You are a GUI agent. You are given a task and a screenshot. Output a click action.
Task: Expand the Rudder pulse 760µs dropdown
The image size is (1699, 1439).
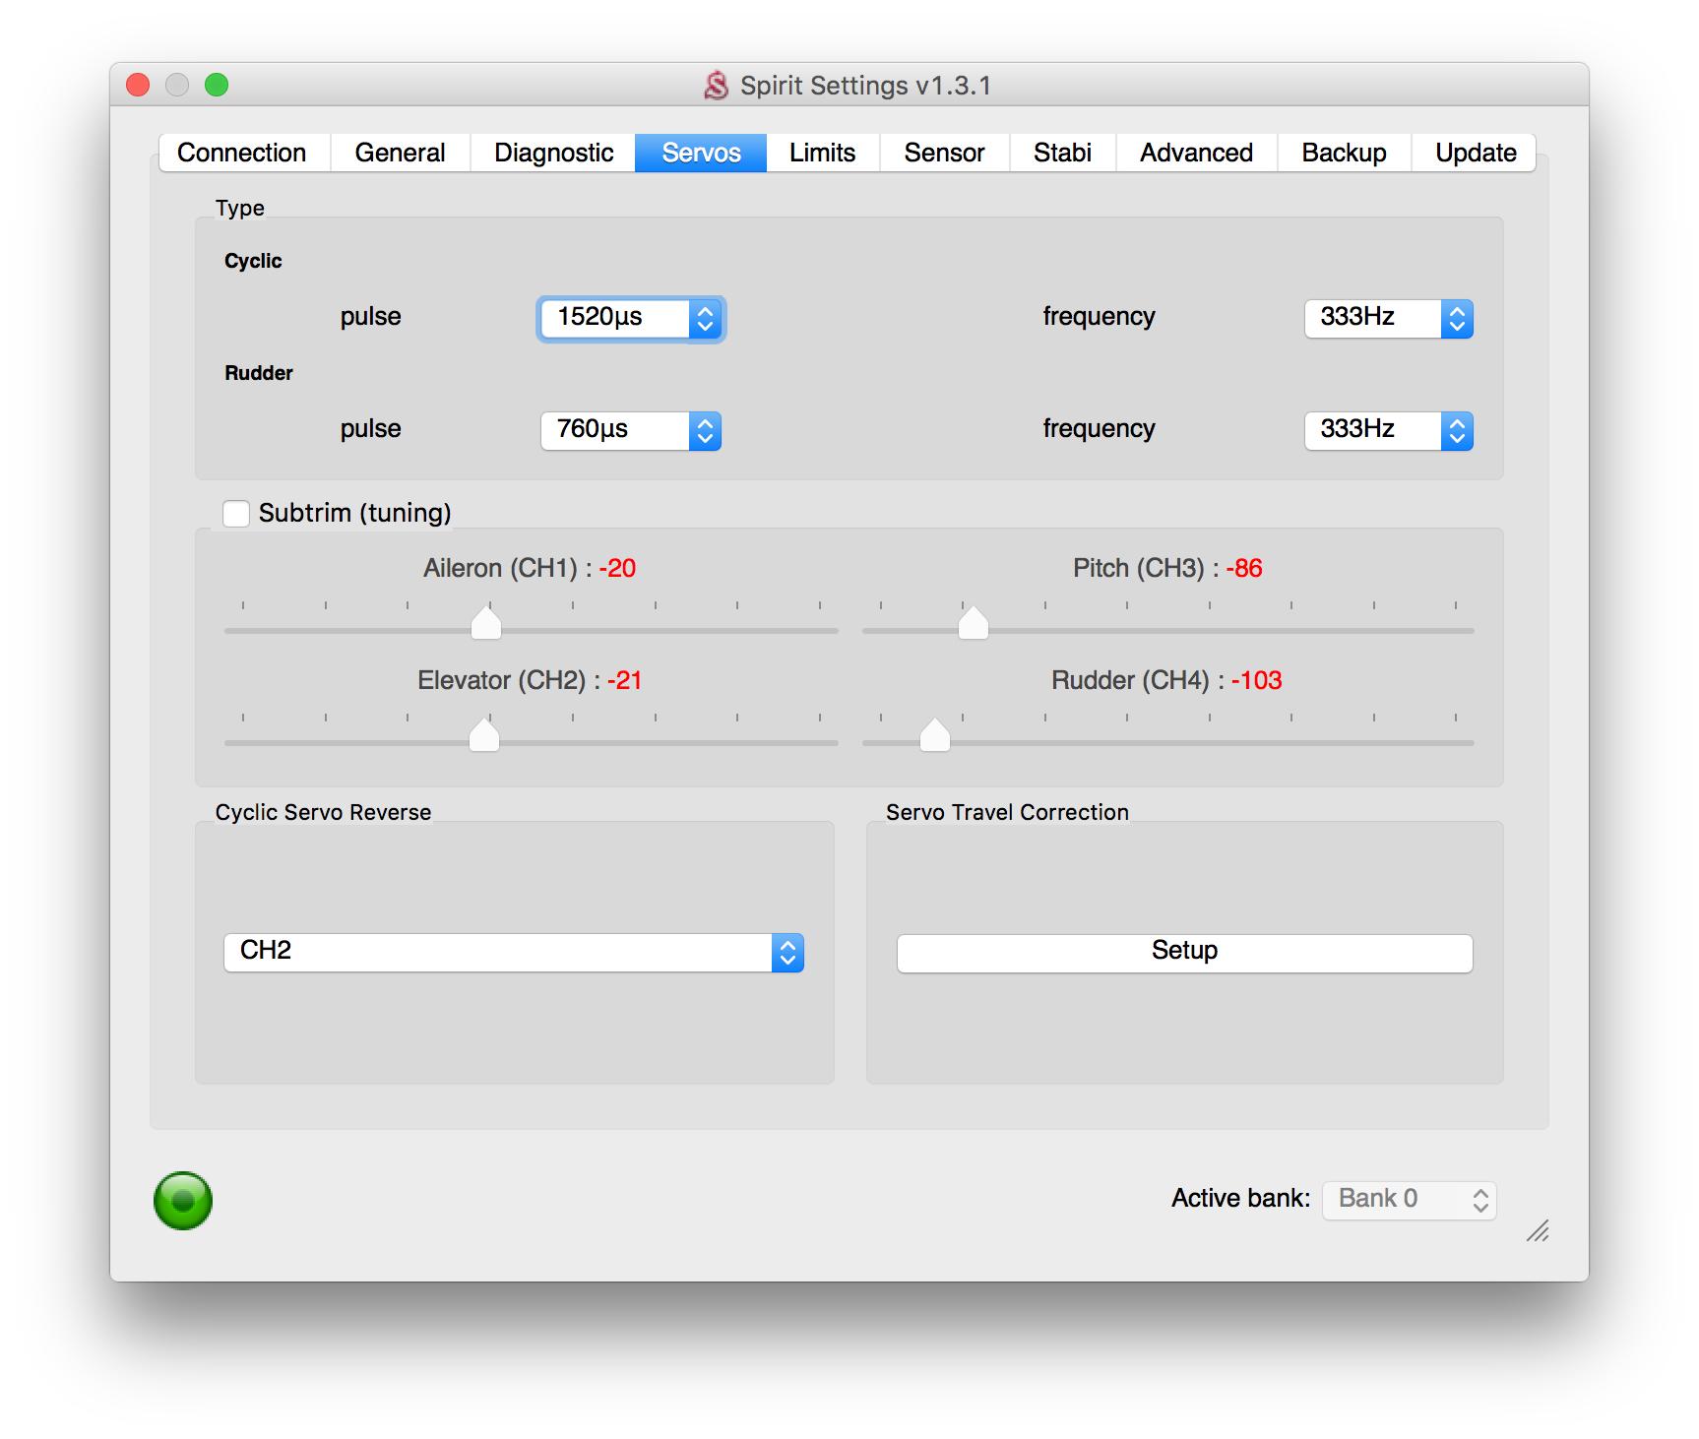pyautogui.click(x=630, y=430)
